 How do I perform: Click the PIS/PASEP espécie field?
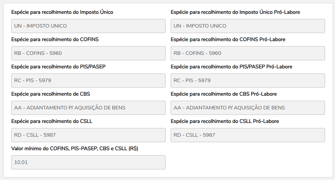(88, 81)
